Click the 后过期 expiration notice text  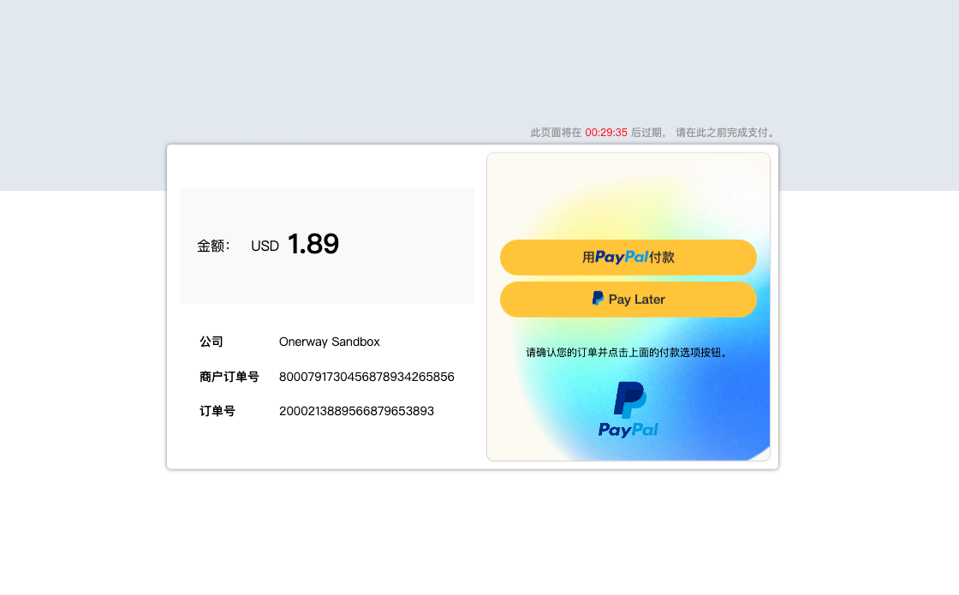pyautogui.click(x=647, y=133)
